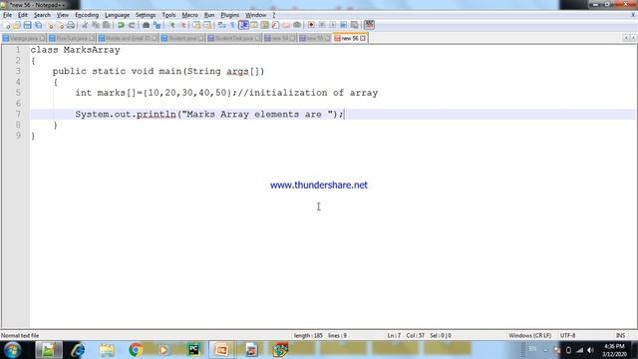Open the Macro menu
The image size is (638, 359).
(x=189, y=15)
